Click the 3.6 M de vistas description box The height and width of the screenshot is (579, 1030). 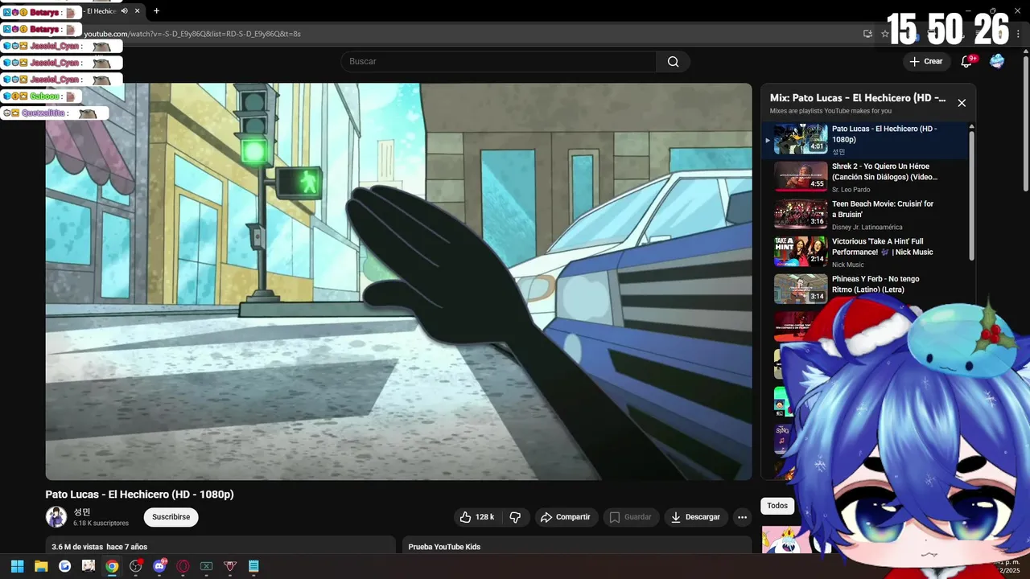tap(220, 544)
